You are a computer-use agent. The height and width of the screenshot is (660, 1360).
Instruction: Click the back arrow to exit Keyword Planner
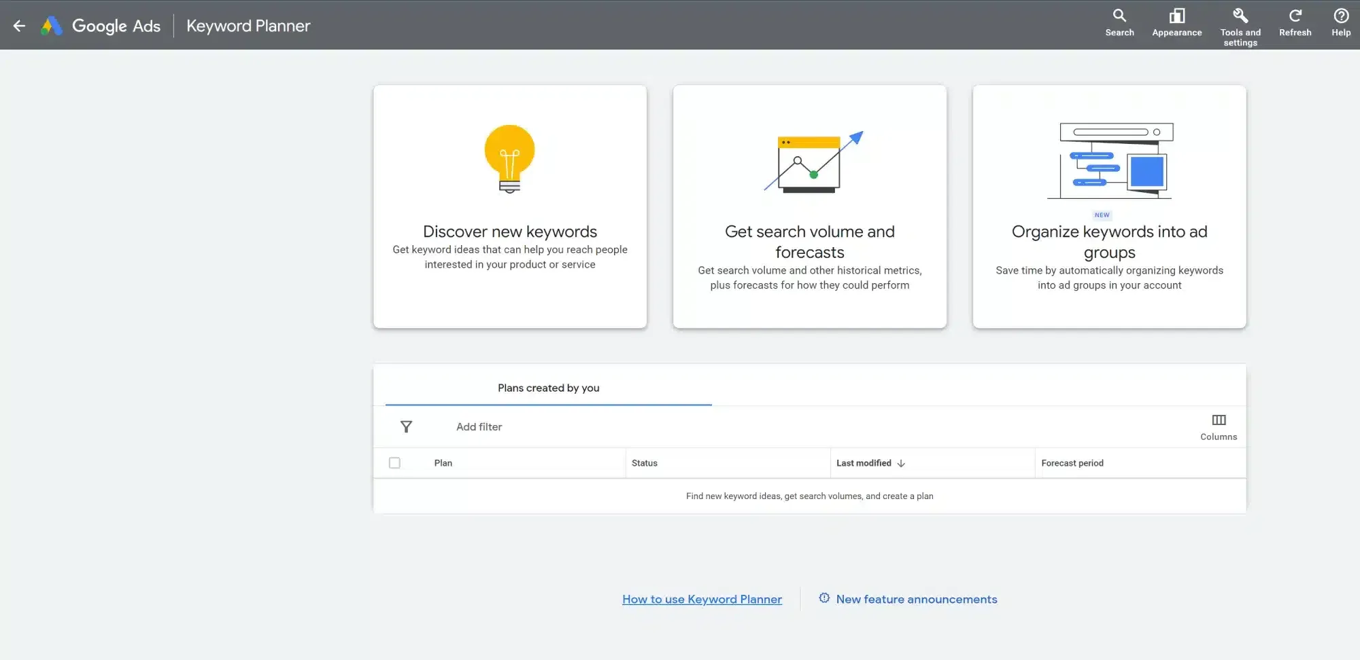pyautogui.click(x=18, y=25)
